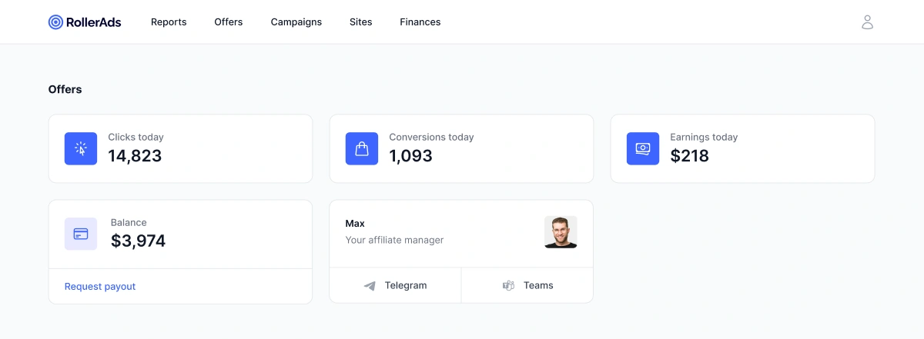
Task: Go to the Offers nav item
Action: pyautogui.click(x=229, y=22)
